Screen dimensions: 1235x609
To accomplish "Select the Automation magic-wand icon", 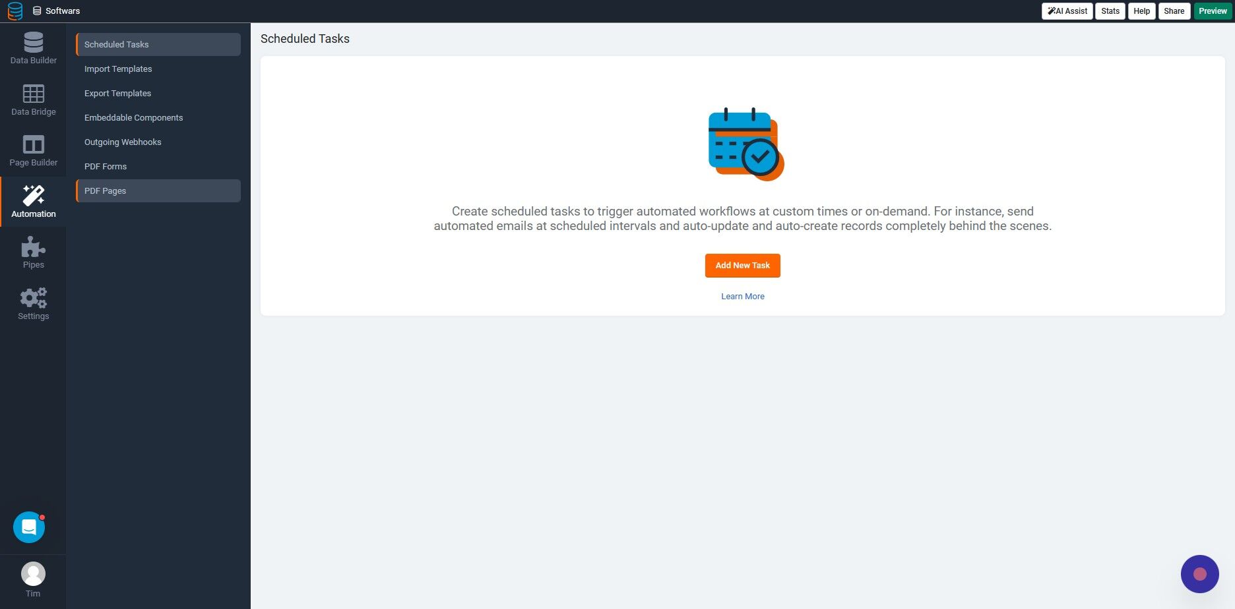I will (x=32, y=195).
